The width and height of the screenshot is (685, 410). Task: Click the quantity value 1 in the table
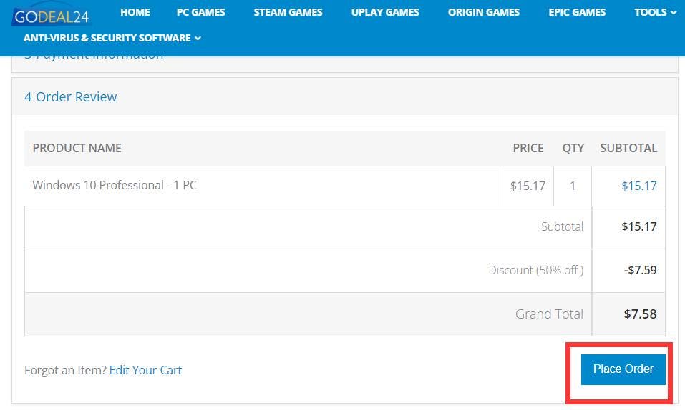572,186
